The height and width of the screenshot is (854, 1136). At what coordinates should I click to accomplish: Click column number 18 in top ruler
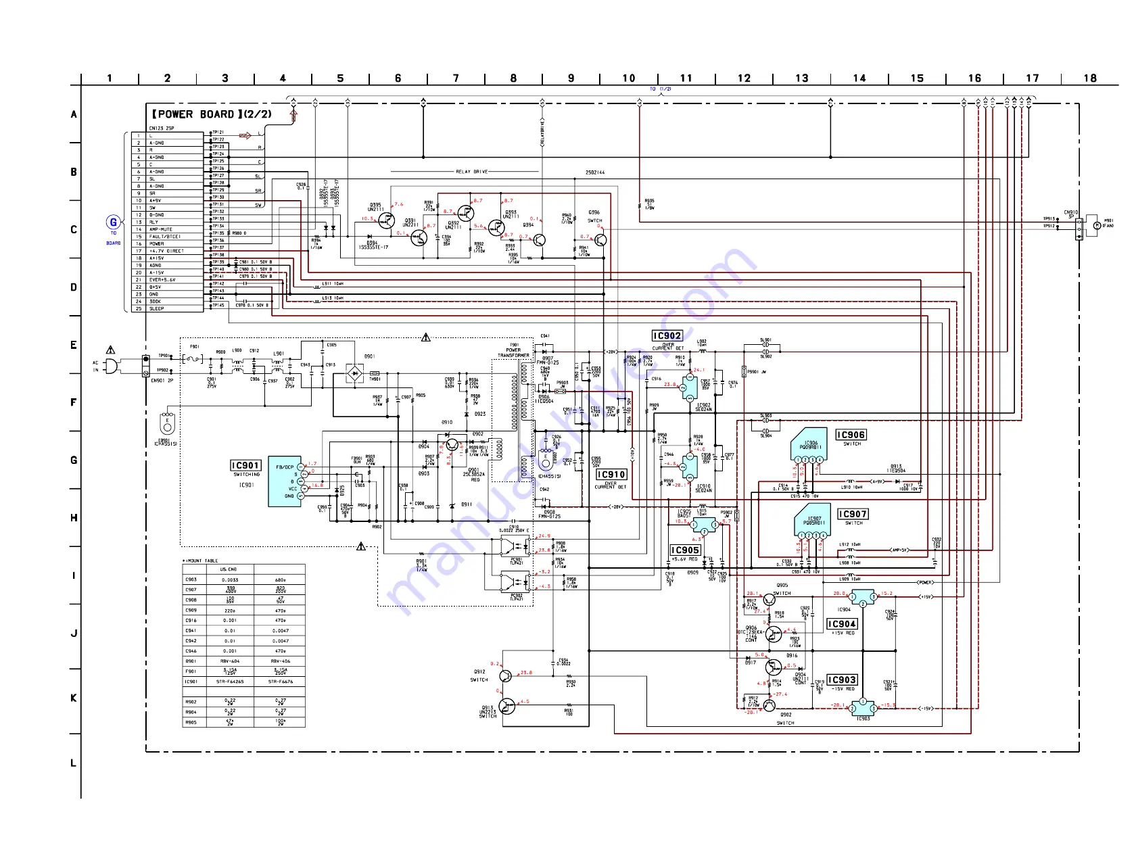point(1090,78)
